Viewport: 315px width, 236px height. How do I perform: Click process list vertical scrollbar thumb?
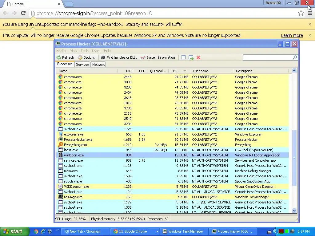[x=294, y=158]
